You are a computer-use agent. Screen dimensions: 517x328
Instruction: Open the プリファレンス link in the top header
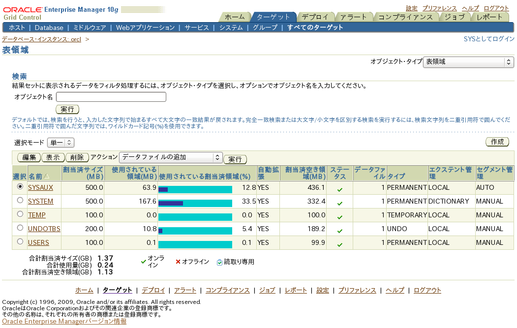439,8
